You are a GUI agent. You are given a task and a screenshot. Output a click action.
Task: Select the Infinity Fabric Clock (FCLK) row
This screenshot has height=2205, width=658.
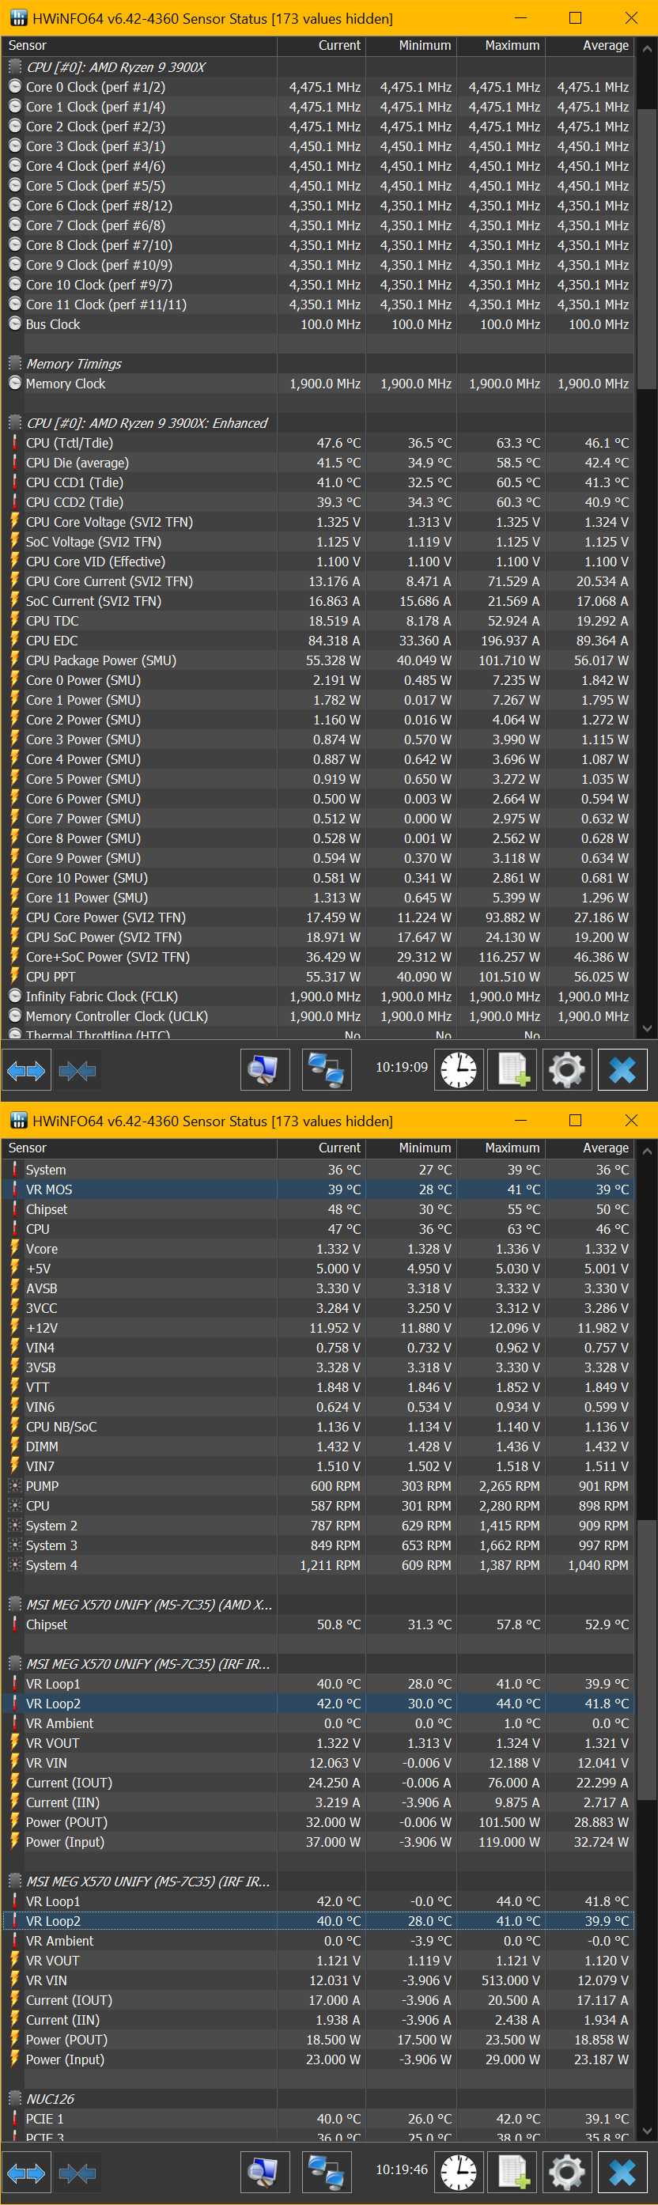point(318,997)
